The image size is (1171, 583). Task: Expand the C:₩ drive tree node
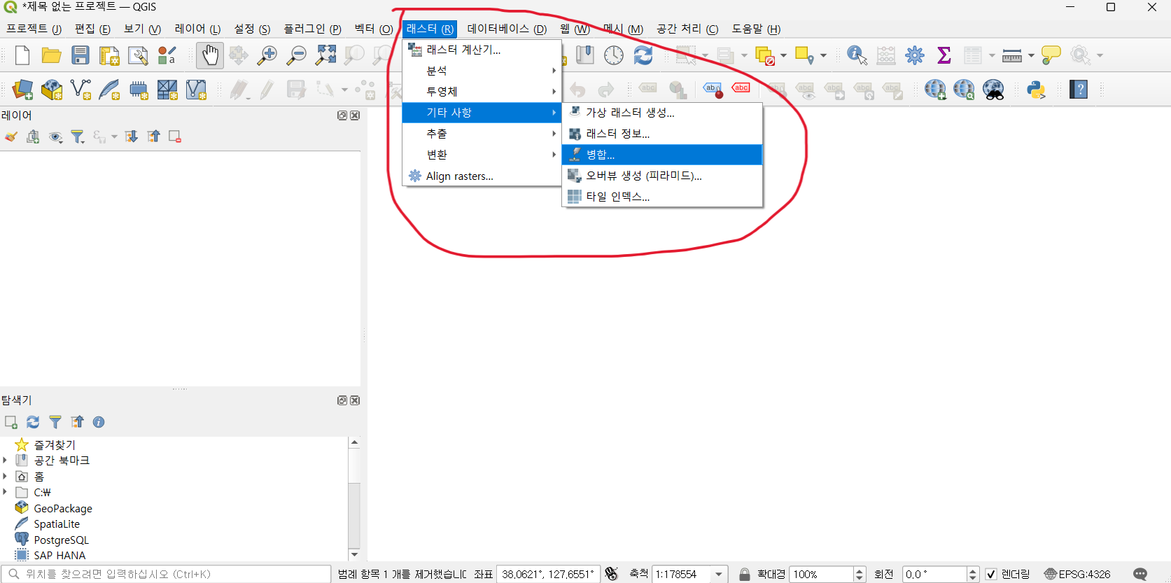(x=5, y=492)
